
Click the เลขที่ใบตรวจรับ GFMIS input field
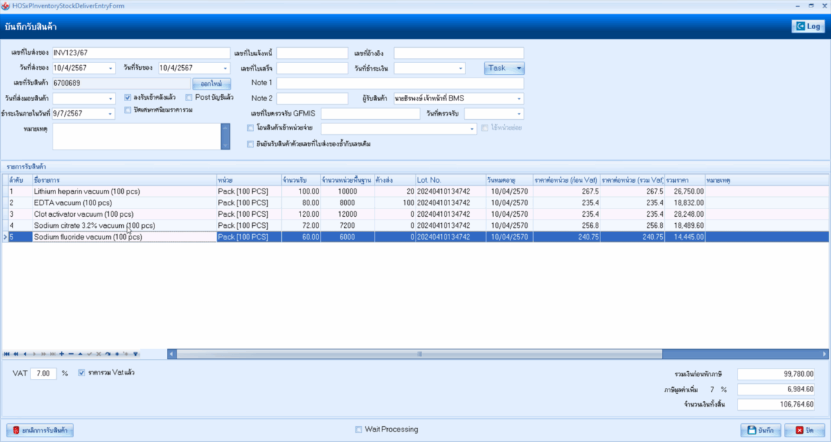click(x=370, y=114)
